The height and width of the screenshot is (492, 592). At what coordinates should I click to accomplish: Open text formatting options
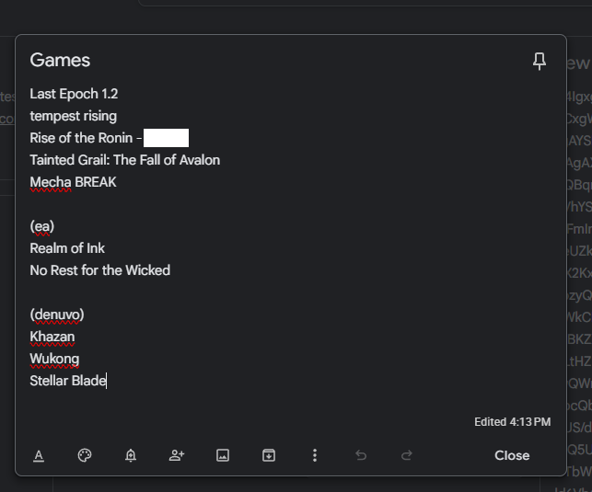tap(39, 455)
